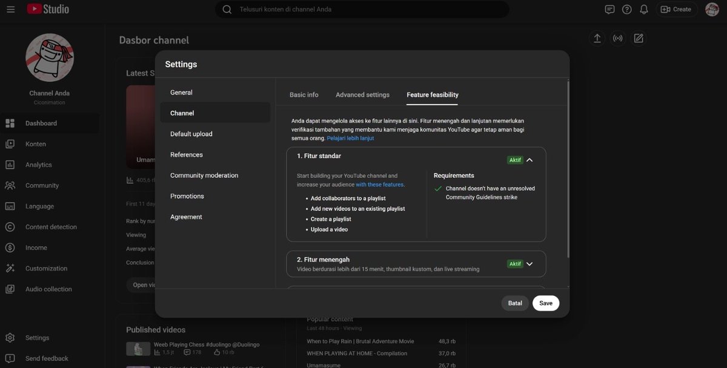
Task: Open Content detection in sidebar
Action: (x=50, y=227)
